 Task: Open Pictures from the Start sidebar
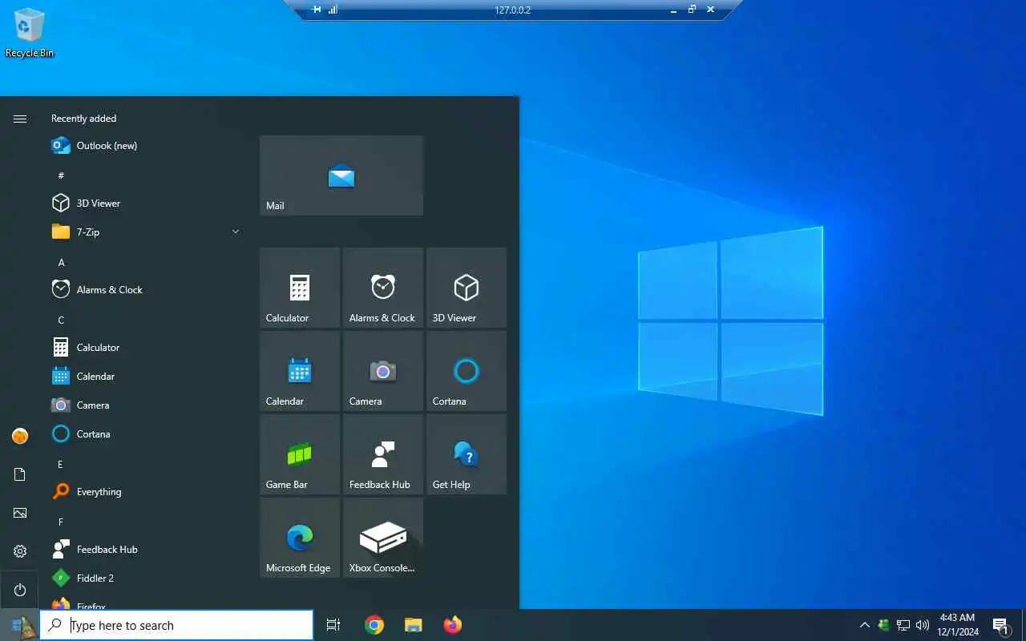click(20, 513)
